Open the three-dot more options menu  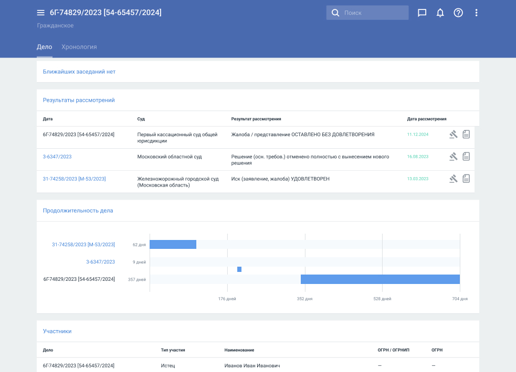(x=476, y=13)
